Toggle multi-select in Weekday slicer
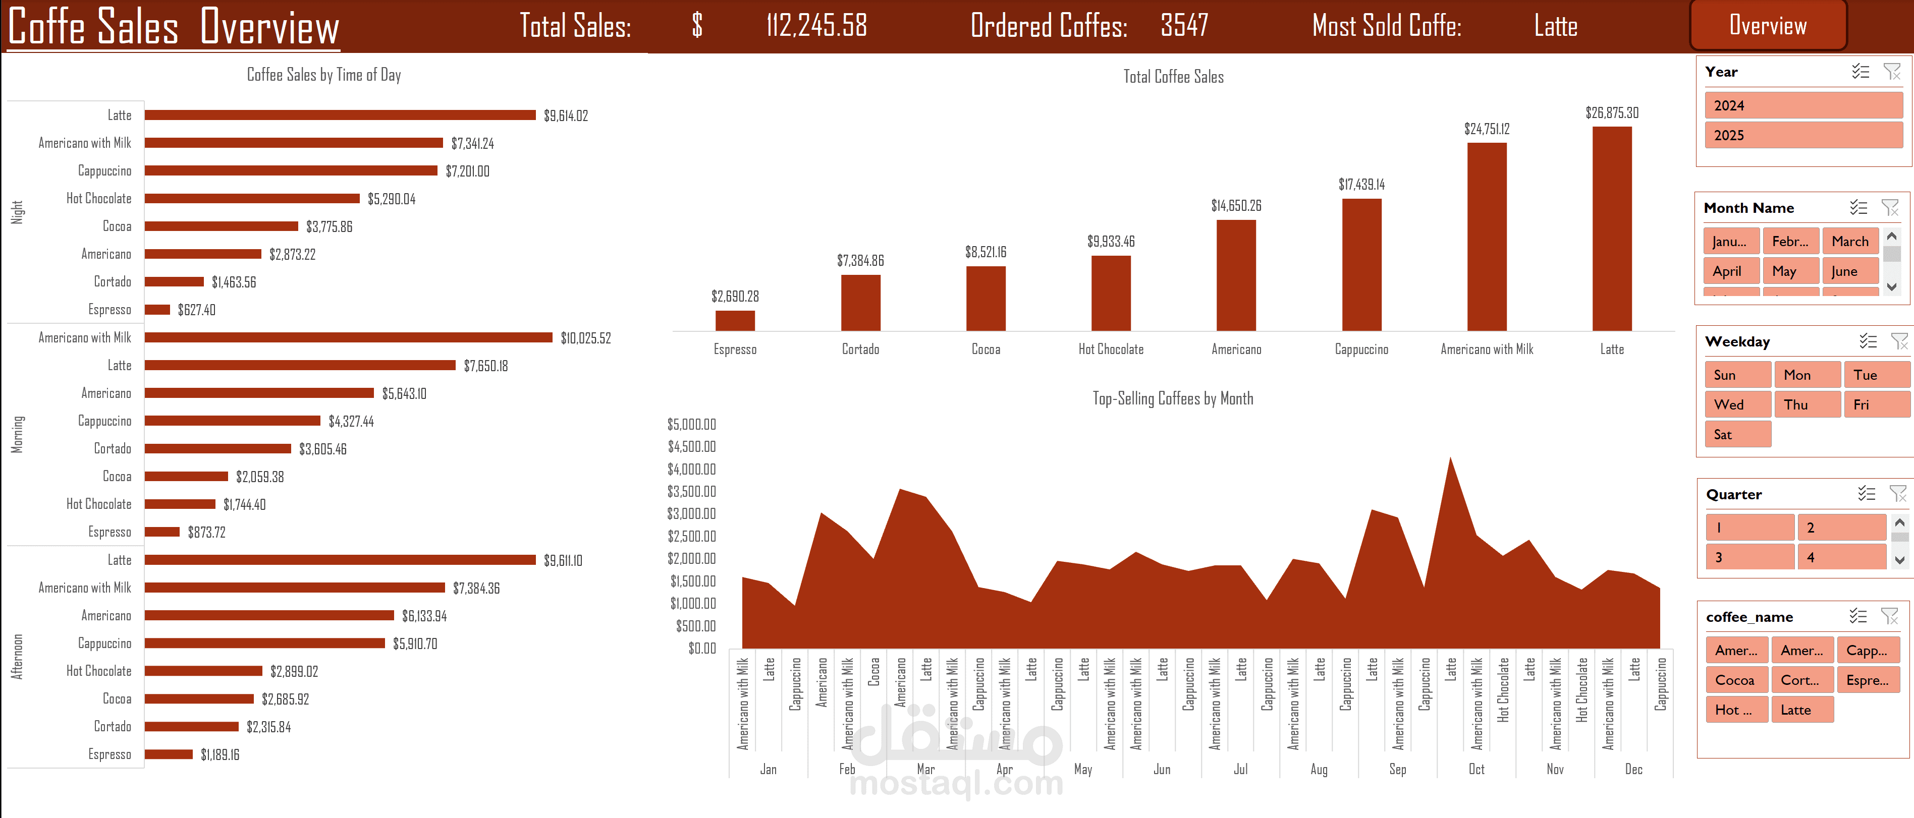 (1868, 341)
